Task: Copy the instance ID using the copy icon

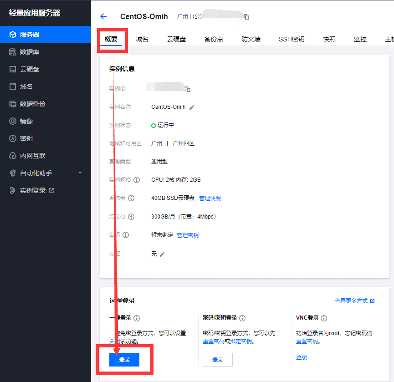Action: click(x=187, y=89)
